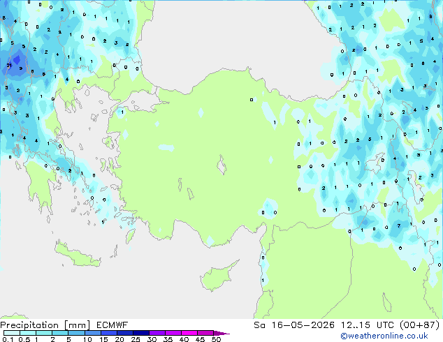Screen dimensions: 443x342
Task: Click the '50' legend scale label
Action: 216,339
